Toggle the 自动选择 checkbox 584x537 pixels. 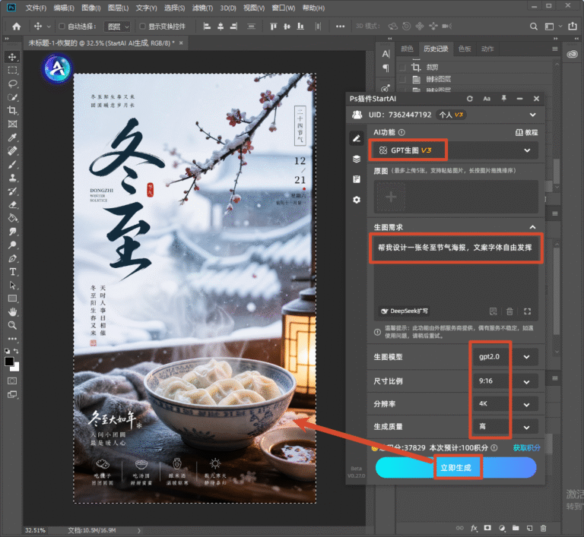tap(62, 26)
